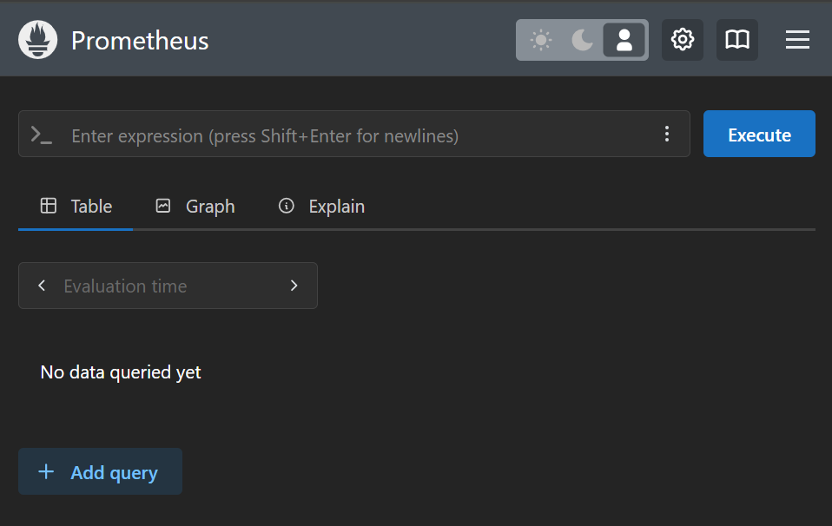This screenshot has width=832, height=526.
Task: Switch to the Table tab
Action: click(76, 207)
